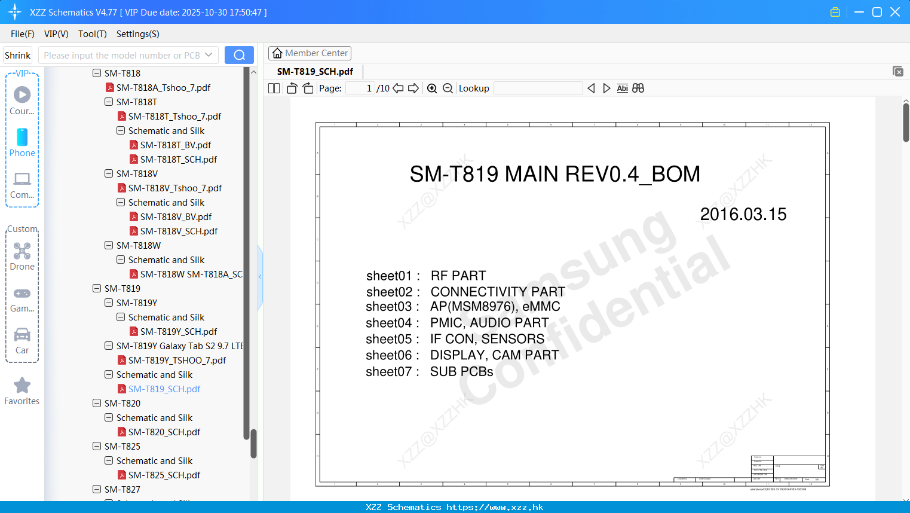Click the left panel collapse handle
Viewport: 910px width, 513px height.
(x=260, y=277)
